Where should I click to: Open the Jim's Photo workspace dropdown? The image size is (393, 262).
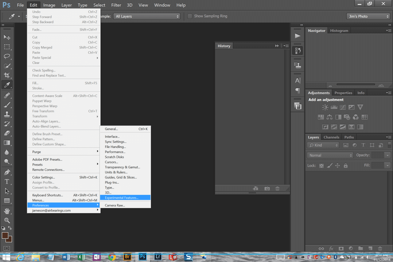pos(368,16)
